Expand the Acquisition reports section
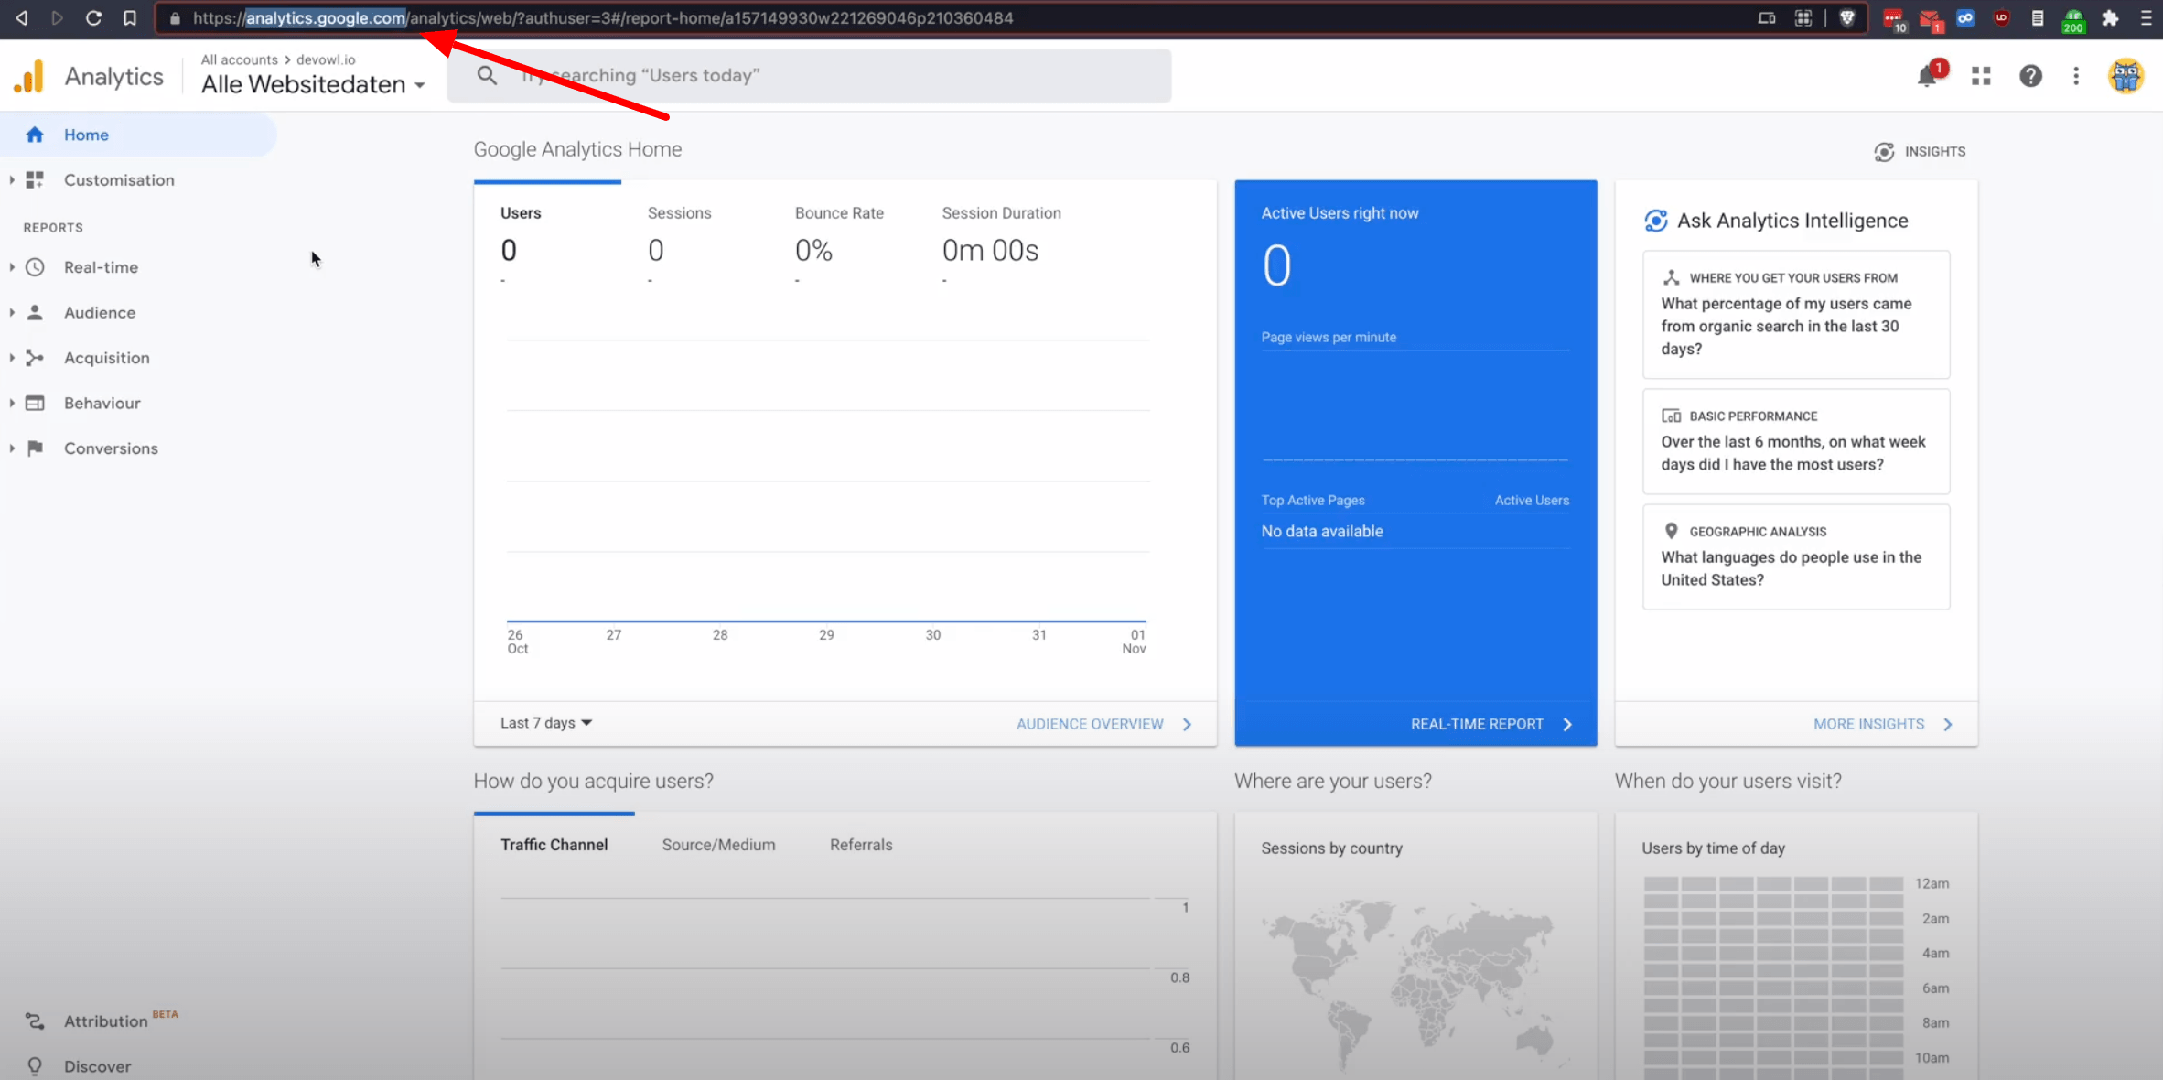The image size is (2163, 1080). click(x=106, y=358)
